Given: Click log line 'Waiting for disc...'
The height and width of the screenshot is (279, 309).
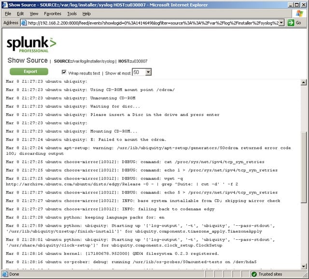Looking at the screenshot, I should point(73,106).
